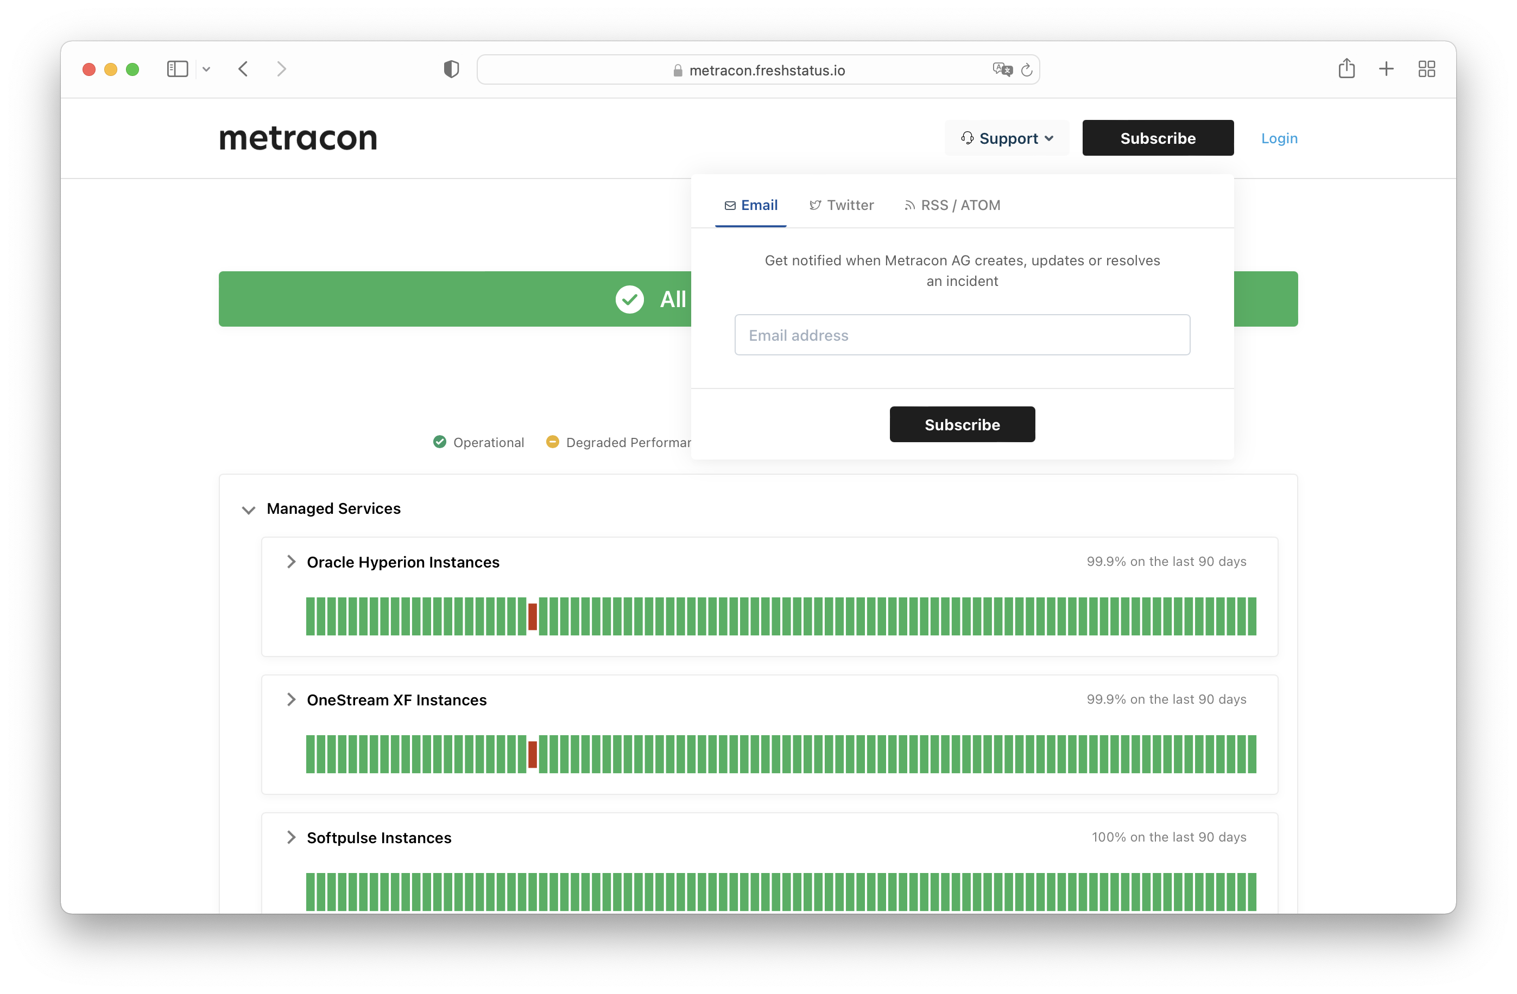Expand Softpulse Instances
This screenshot has height=994, width=1517.
291,837
